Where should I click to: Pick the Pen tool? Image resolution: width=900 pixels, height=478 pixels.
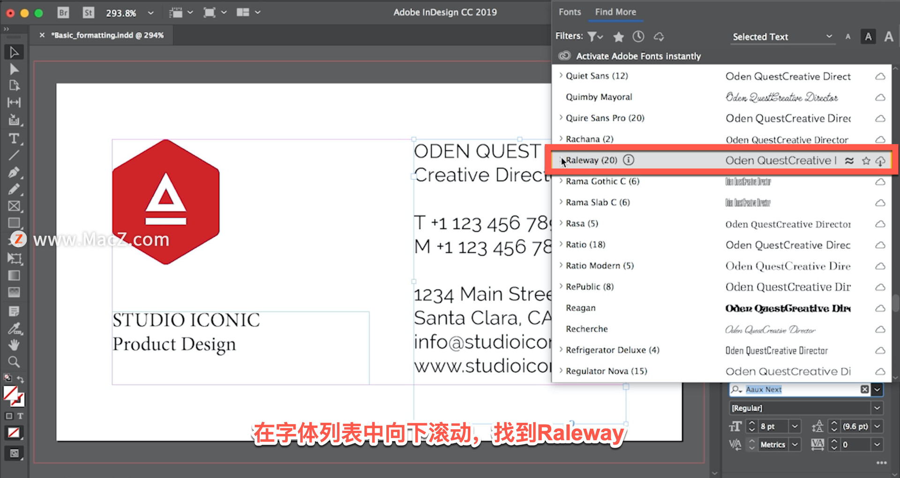pyautogui.click(x=14, y=172)
